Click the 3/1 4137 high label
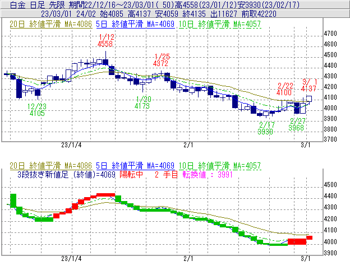Screen dimensions: 350x266 (x=309, y=85)
